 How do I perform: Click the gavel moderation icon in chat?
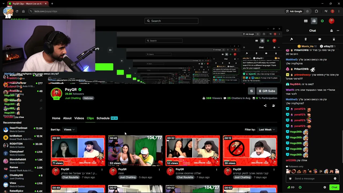pyautogui.click(x=292, y=39)
